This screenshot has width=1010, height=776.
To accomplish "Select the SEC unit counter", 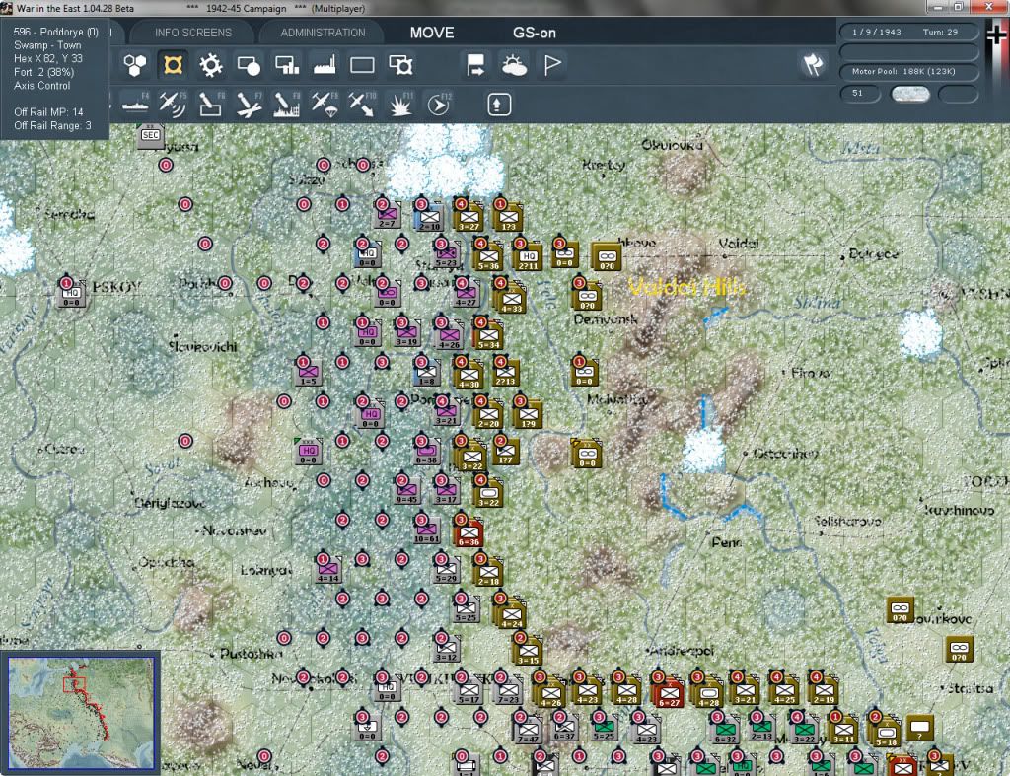I will point(151,136).
